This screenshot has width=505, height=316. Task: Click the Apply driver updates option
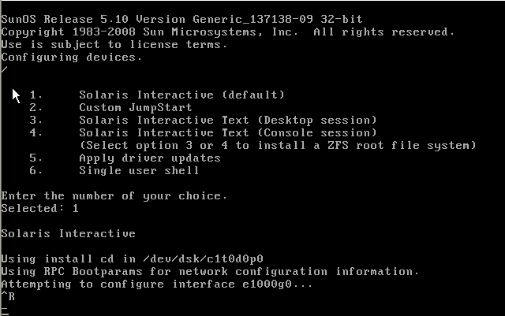(149, 158)
